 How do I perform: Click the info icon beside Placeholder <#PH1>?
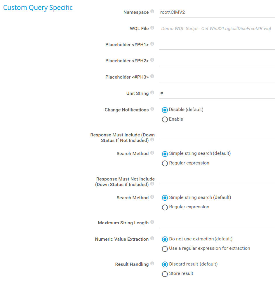[x=152, y=44]
